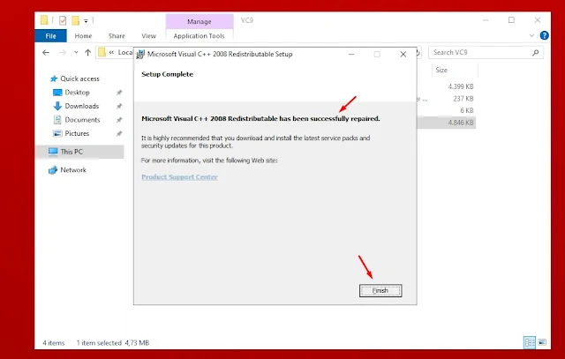This screenshot has height=359, width=565.
Task: Expand the ribbon with the chevron
Action: pyautogui.click(x=531, y=35)
